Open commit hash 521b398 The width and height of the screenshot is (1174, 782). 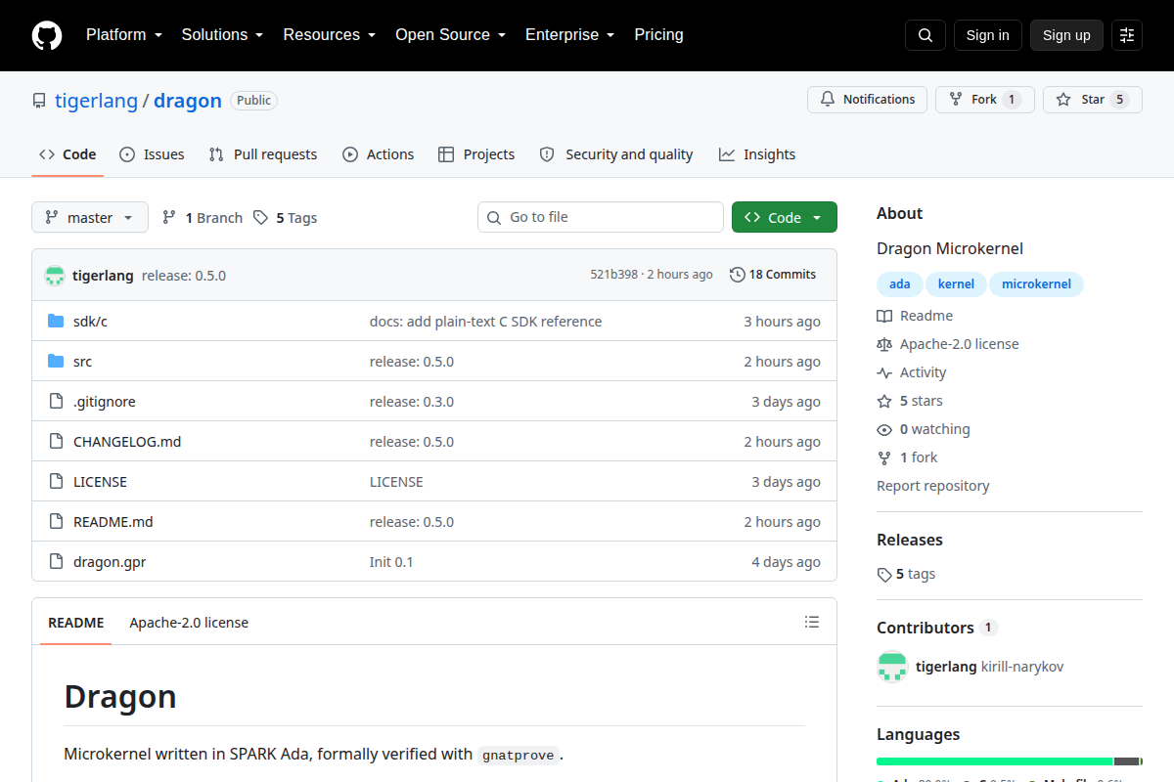point(613,275)
